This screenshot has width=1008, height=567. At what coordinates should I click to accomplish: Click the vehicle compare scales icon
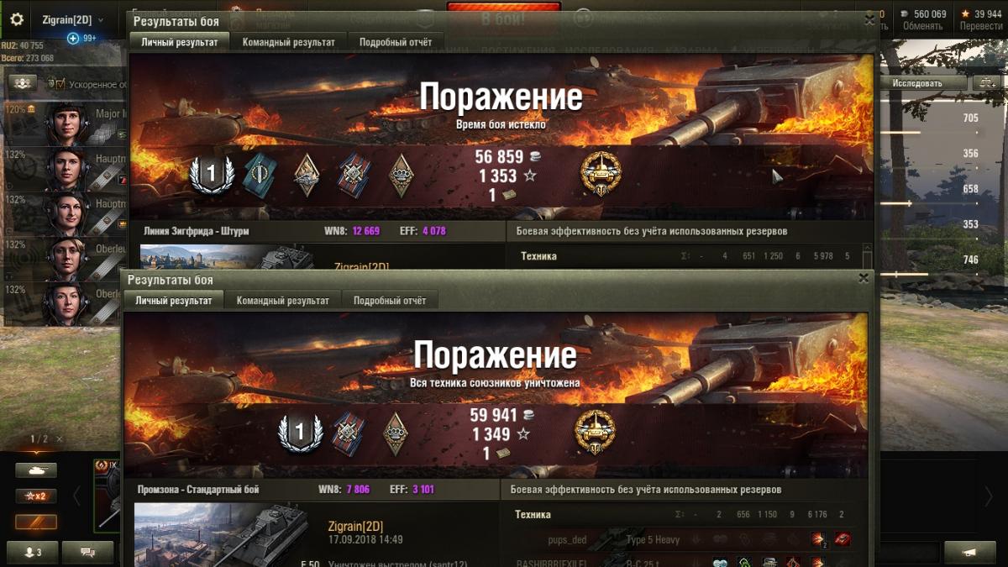pos(984,83)
